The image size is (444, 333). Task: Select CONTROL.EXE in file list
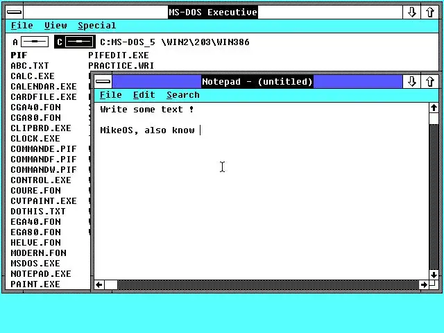(x=41, y=180)
